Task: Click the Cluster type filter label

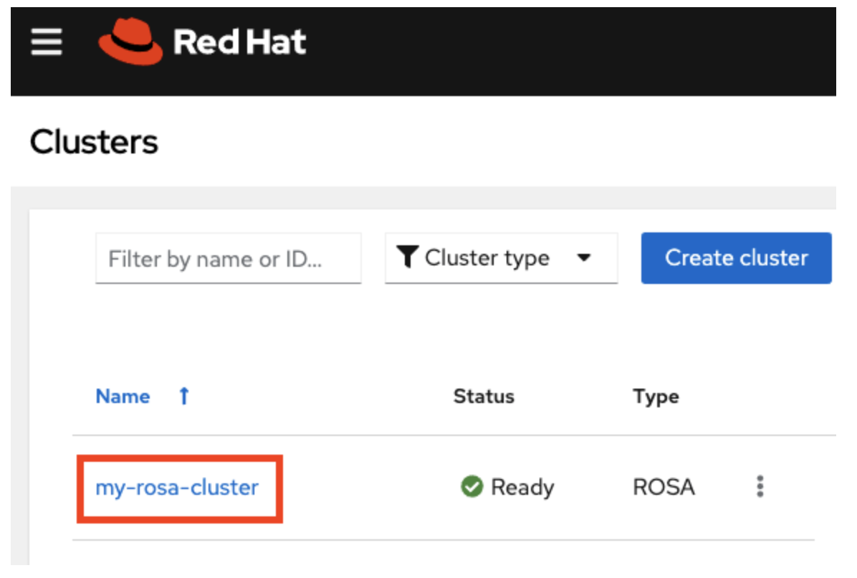Action: click(x=487, y=258)
